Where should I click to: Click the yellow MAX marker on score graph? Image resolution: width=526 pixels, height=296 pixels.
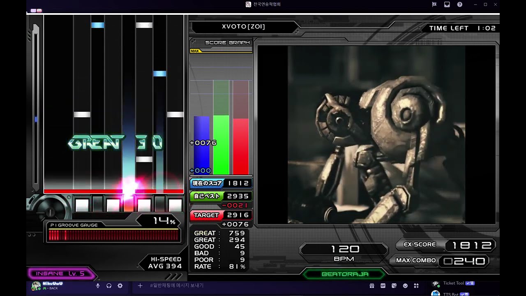pyautogui.click(x=195, y=51)
